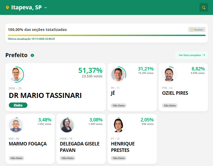Click the 31,21% percentage

coord(146,69)
